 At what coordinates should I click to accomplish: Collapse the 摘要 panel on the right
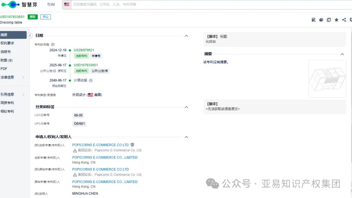(x=342, y=54)
